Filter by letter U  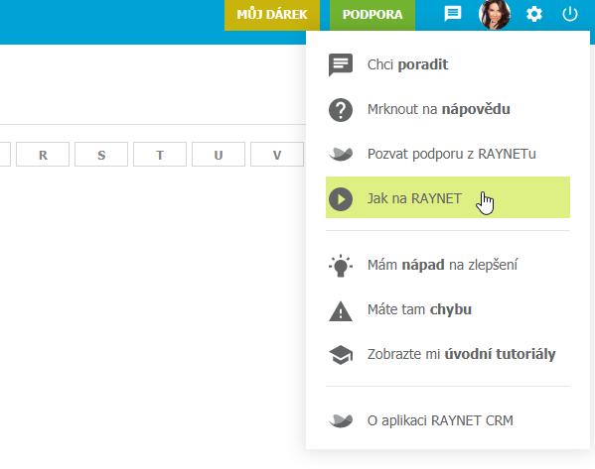[x=219, y=155]
